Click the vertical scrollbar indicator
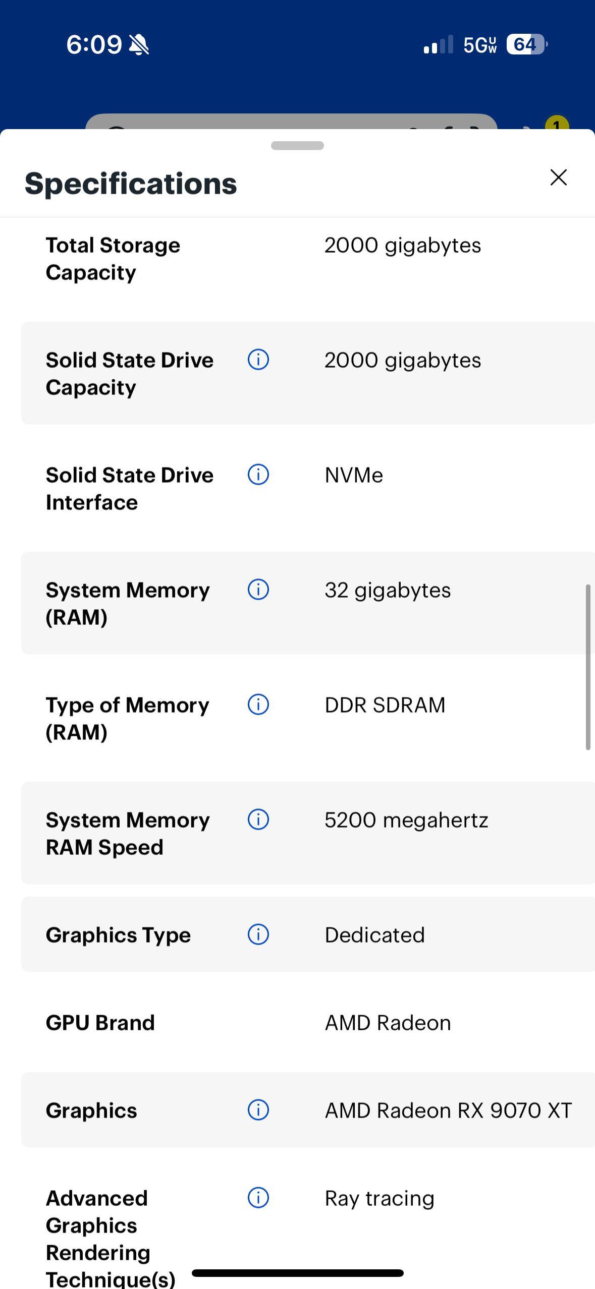Screen dimensions: 595x1289 click(x=588, y=667)
